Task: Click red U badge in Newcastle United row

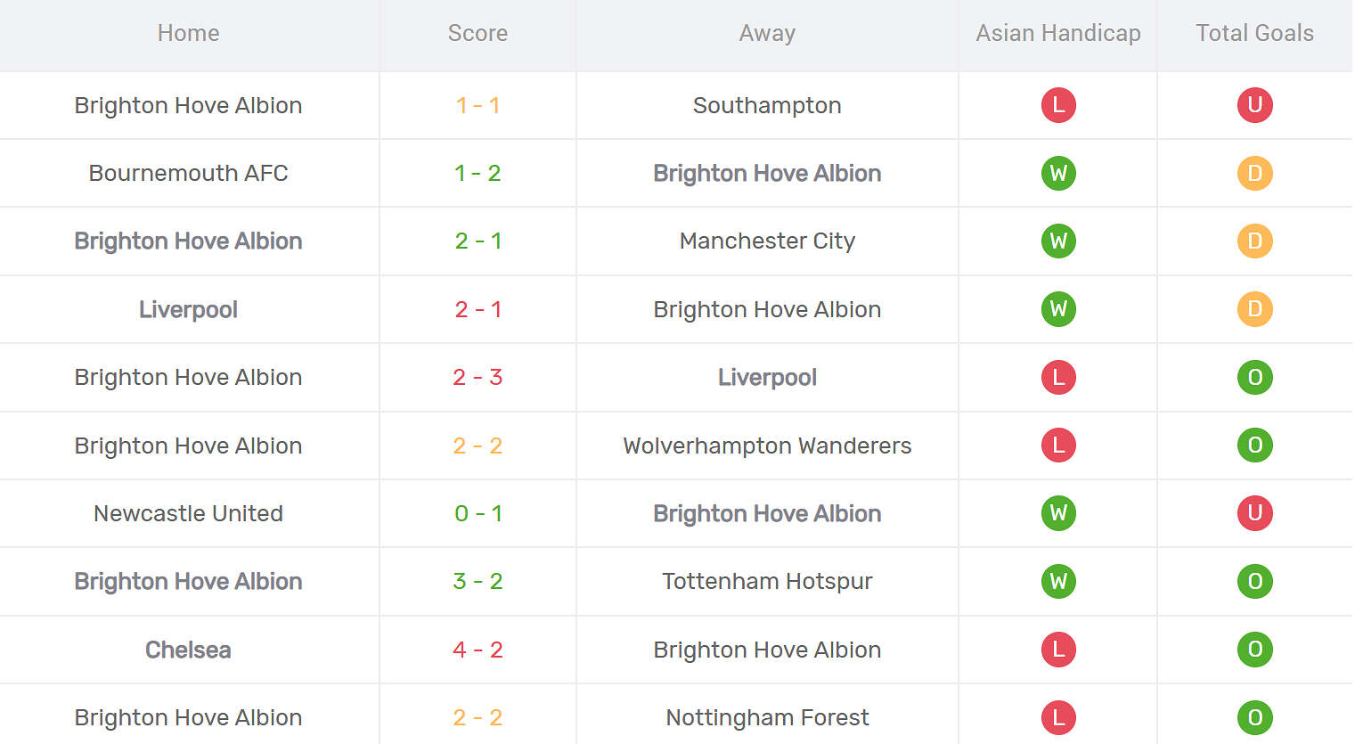Action: coord(1254,513)
